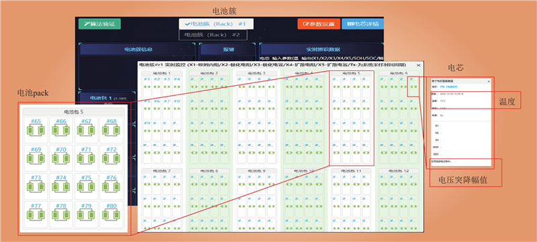Select 电池簇 (Rack) #2 option
The image size is (537, 242).
coord(213,35)
